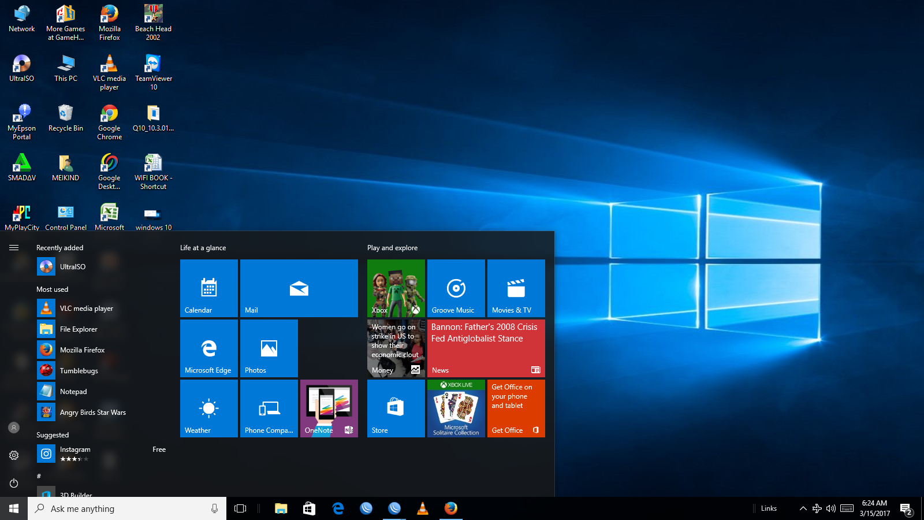Select the VLC media player desktop shortcut
The image size is (924, 520).
pos(110,72)
